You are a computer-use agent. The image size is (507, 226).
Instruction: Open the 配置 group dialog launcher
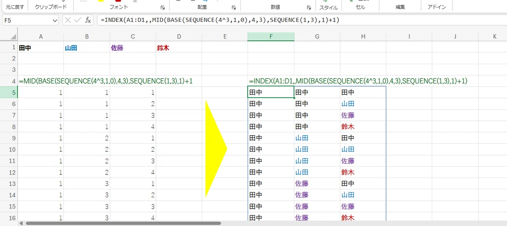pyautogui.click(x=234, y=8)
